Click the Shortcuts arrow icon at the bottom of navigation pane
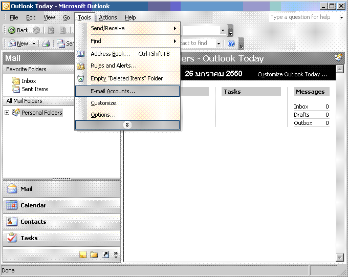This screenshot has width=348, height=277. click(105, 254)
